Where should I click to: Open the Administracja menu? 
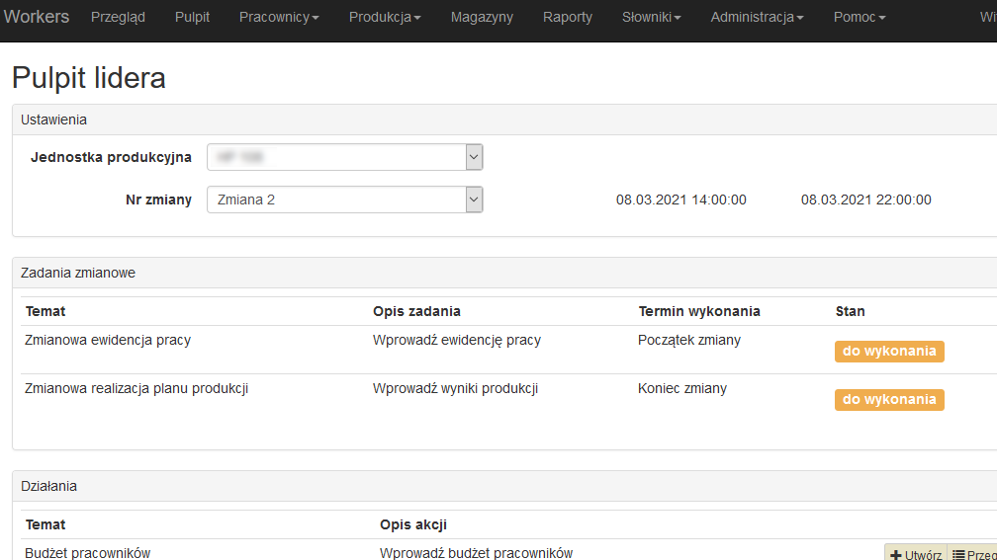757,17
